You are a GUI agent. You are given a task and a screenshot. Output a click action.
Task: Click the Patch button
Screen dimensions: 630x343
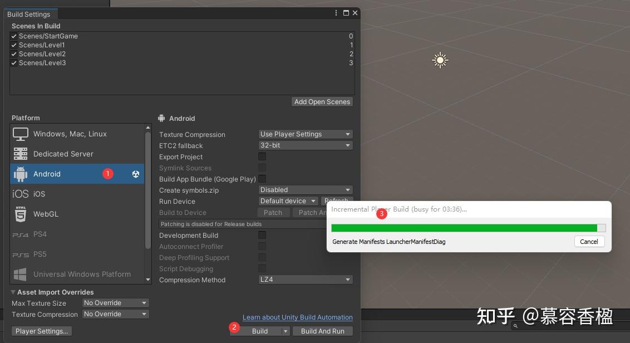(x=273, y=212)
